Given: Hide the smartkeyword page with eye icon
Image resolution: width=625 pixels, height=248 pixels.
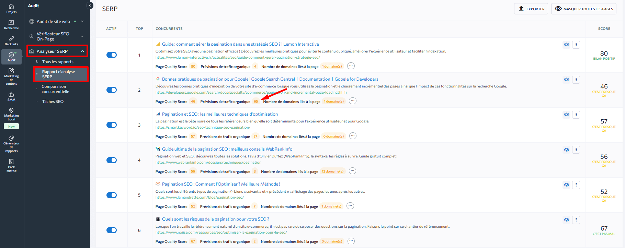Looking at the screenshot, I should (567, 115).
